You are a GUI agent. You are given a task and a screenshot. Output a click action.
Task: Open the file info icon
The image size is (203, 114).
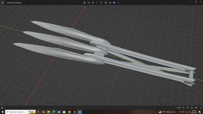pos(101,3)
